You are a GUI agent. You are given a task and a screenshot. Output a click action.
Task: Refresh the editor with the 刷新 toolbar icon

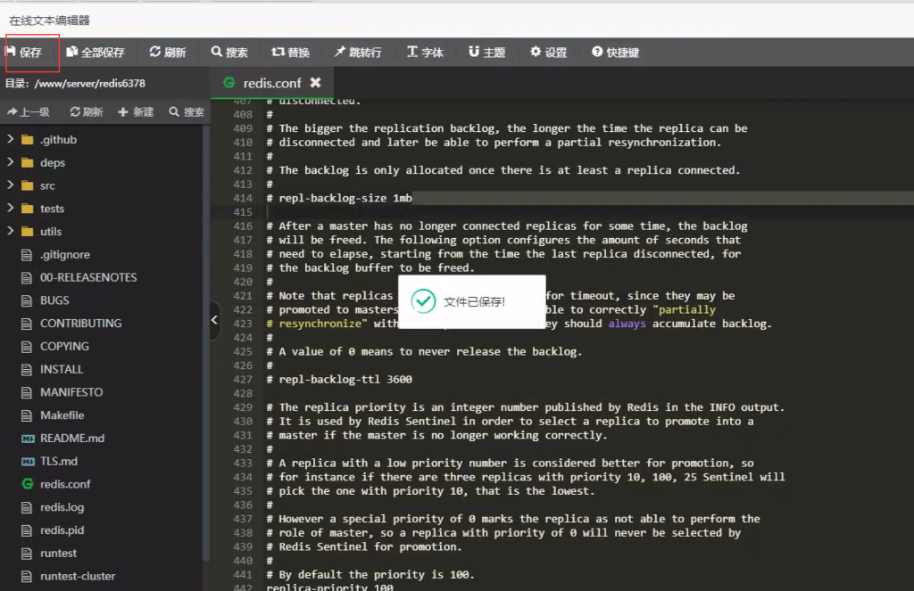[168, 53]
